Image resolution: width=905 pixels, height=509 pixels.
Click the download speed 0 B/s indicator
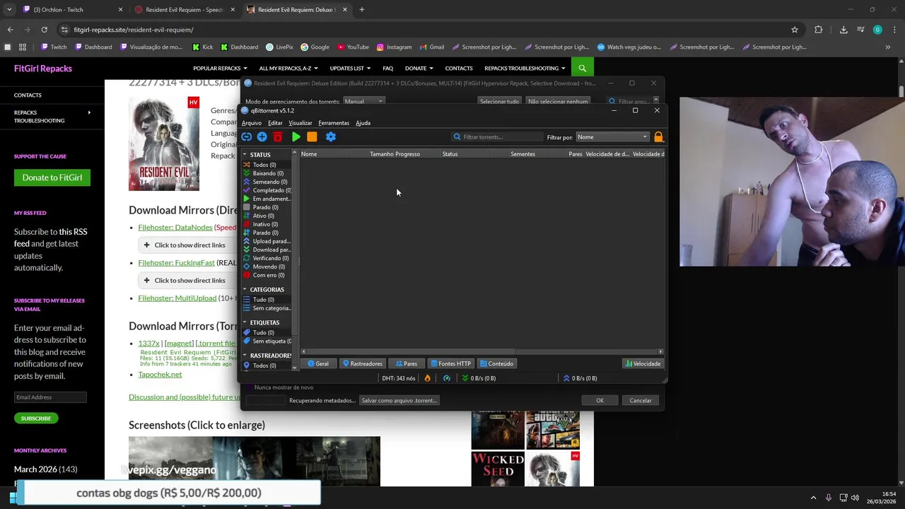[479, 378]
